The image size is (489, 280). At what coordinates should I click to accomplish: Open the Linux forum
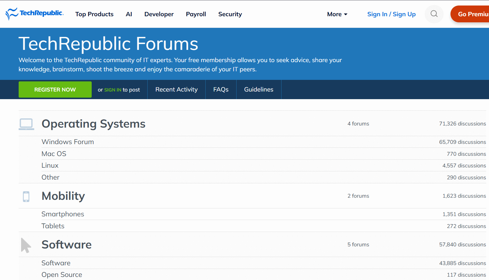point(50,165)
